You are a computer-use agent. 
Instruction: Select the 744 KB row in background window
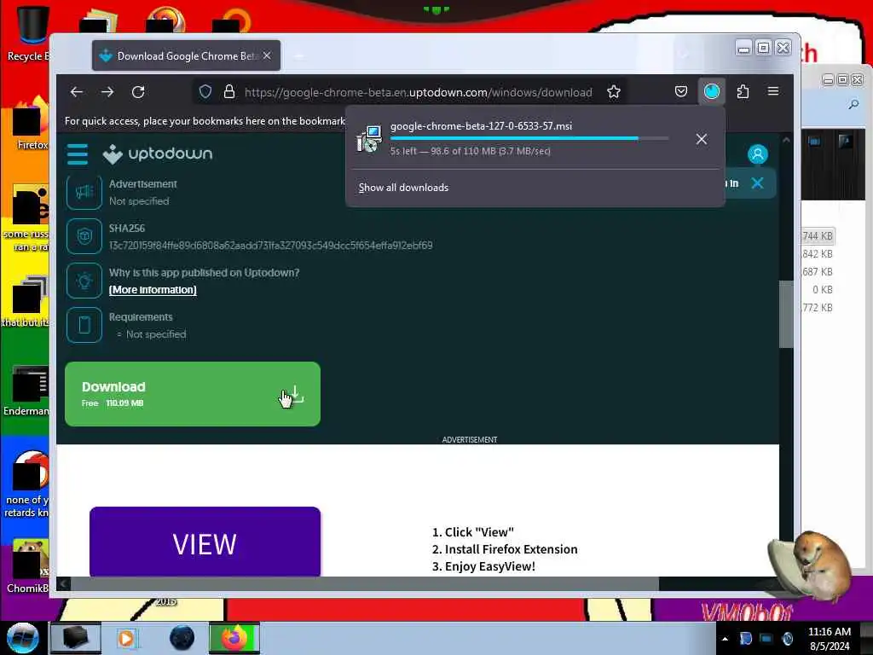point(818,236)
